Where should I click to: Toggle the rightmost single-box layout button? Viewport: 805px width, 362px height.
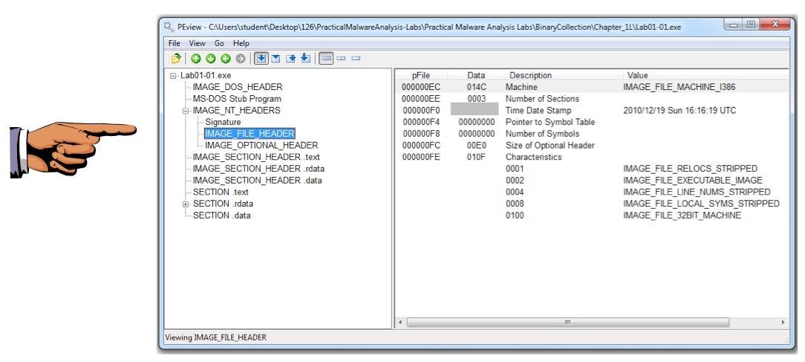point(356,58)
